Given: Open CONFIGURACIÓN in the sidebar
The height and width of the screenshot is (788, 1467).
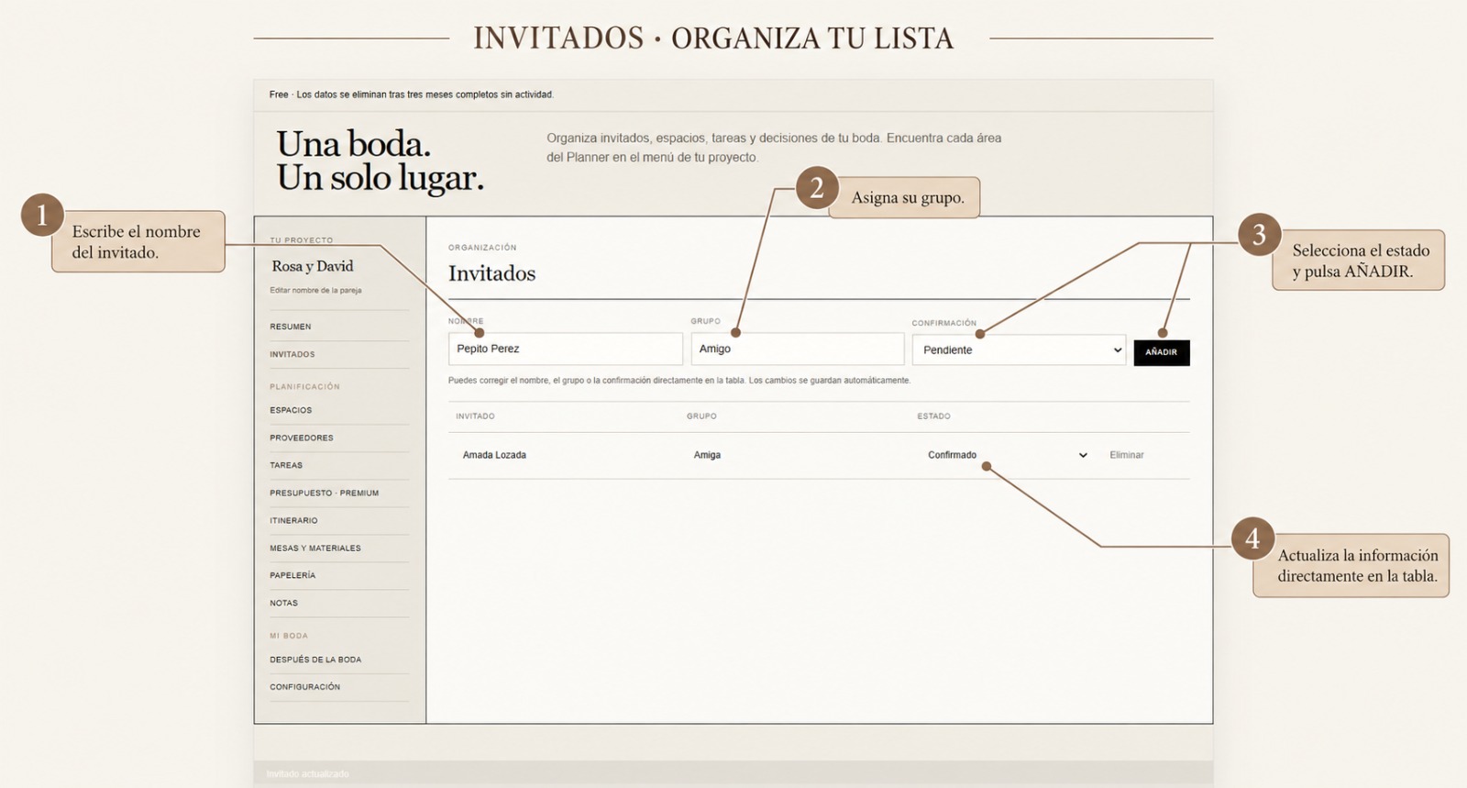Looking at the screenshot, I should (x=304, y=687).
